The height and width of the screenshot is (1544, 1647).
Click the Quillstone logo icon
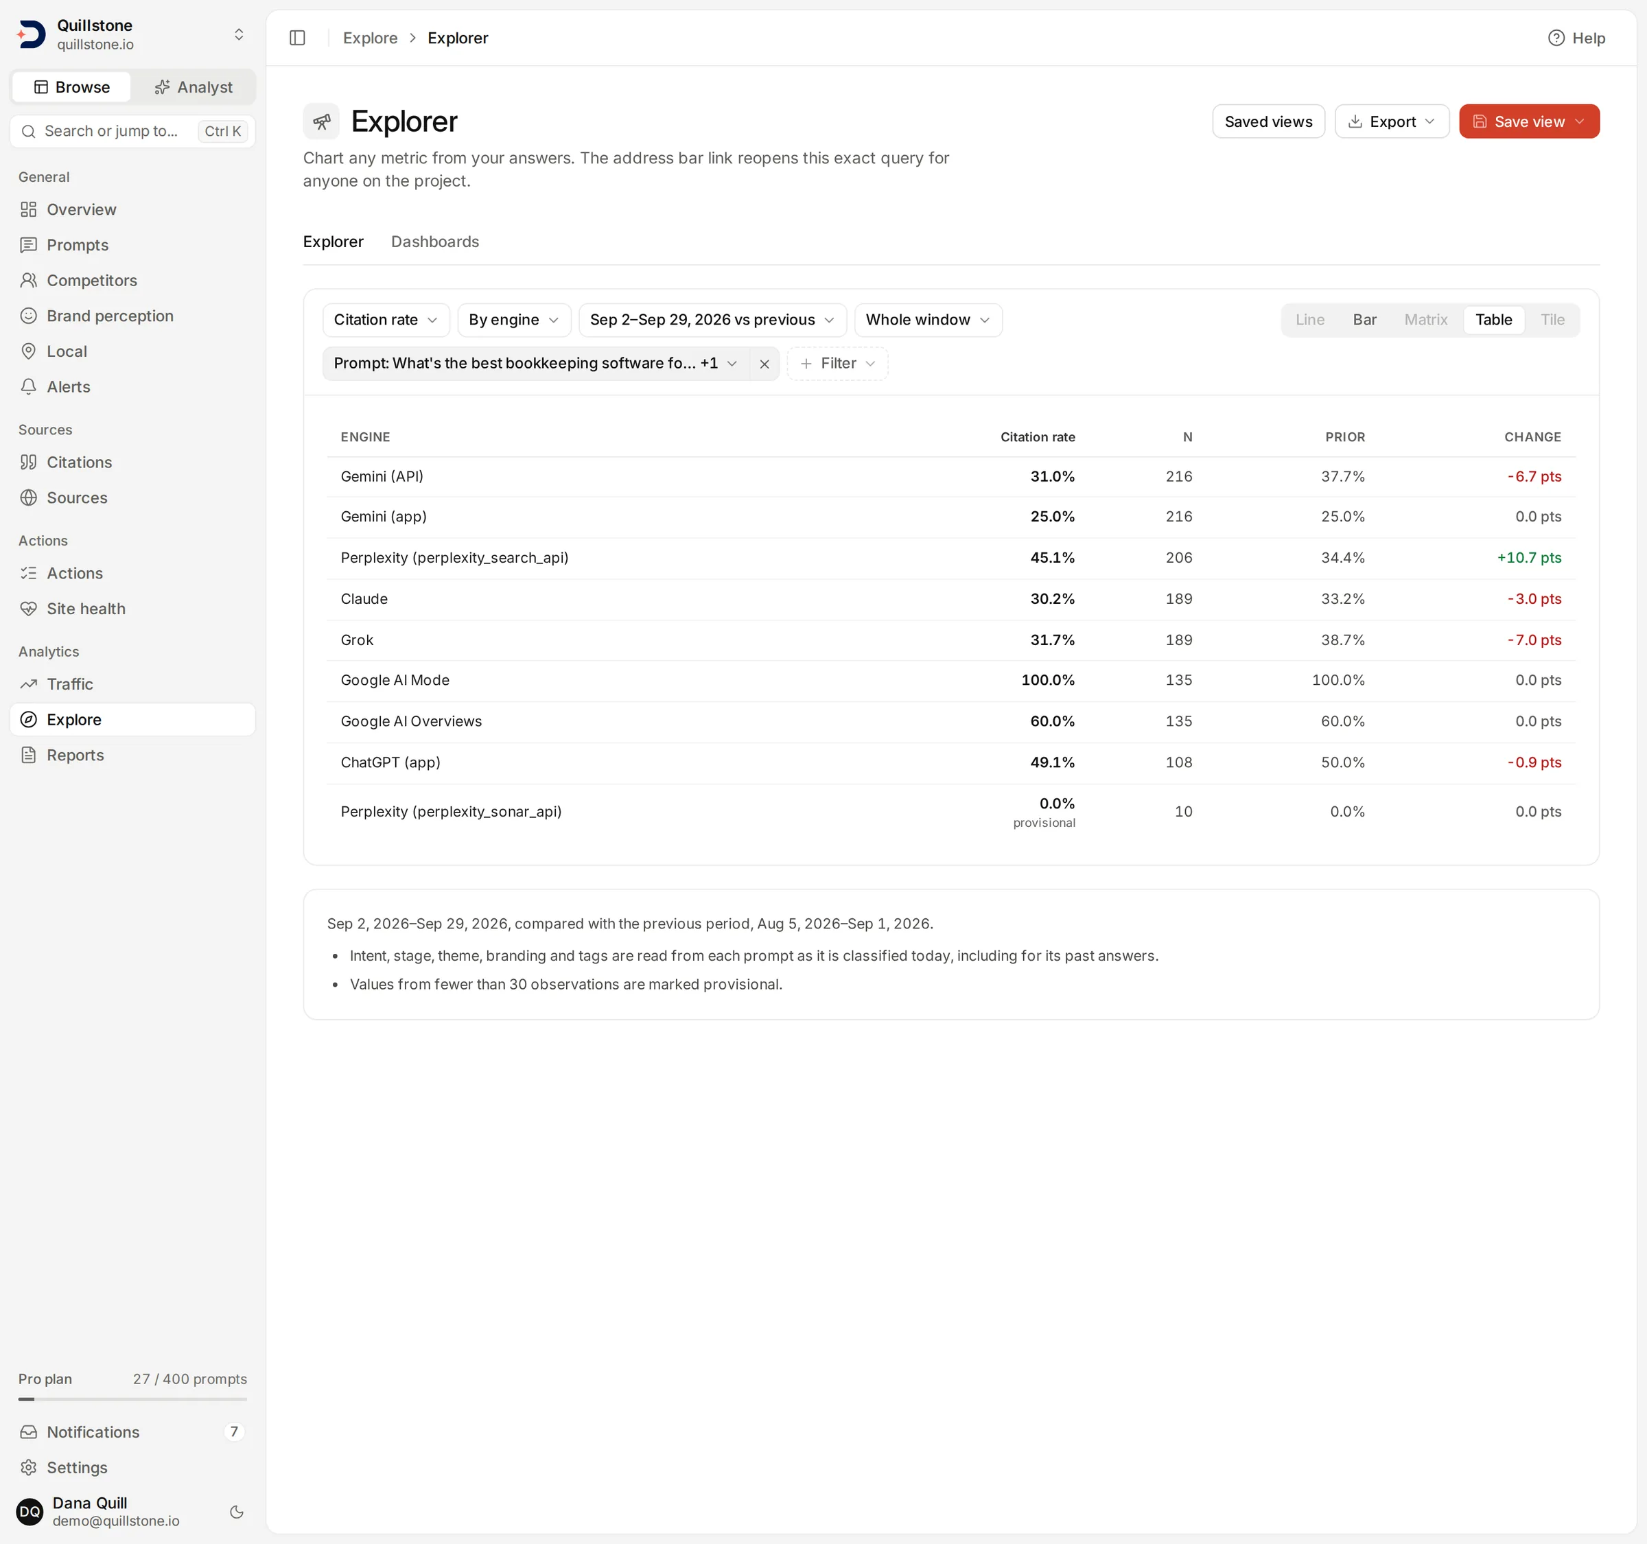32,34
